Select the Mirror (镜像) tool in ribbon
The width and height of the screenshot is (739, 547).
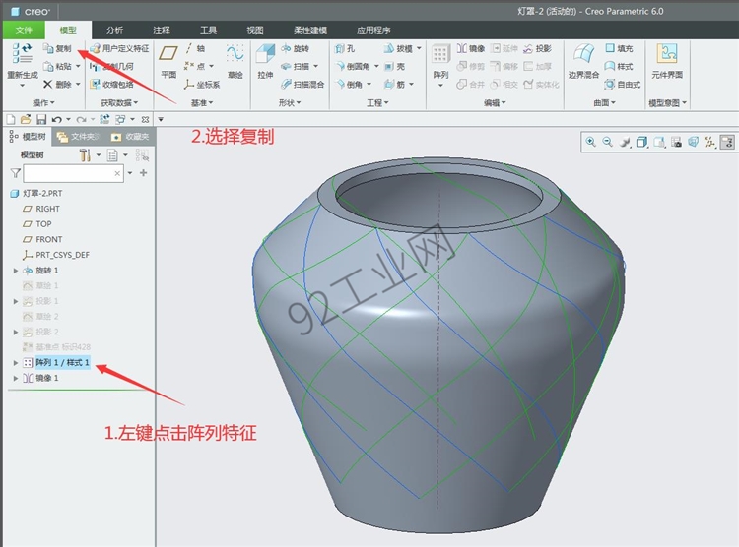click(x=471, y=48)
